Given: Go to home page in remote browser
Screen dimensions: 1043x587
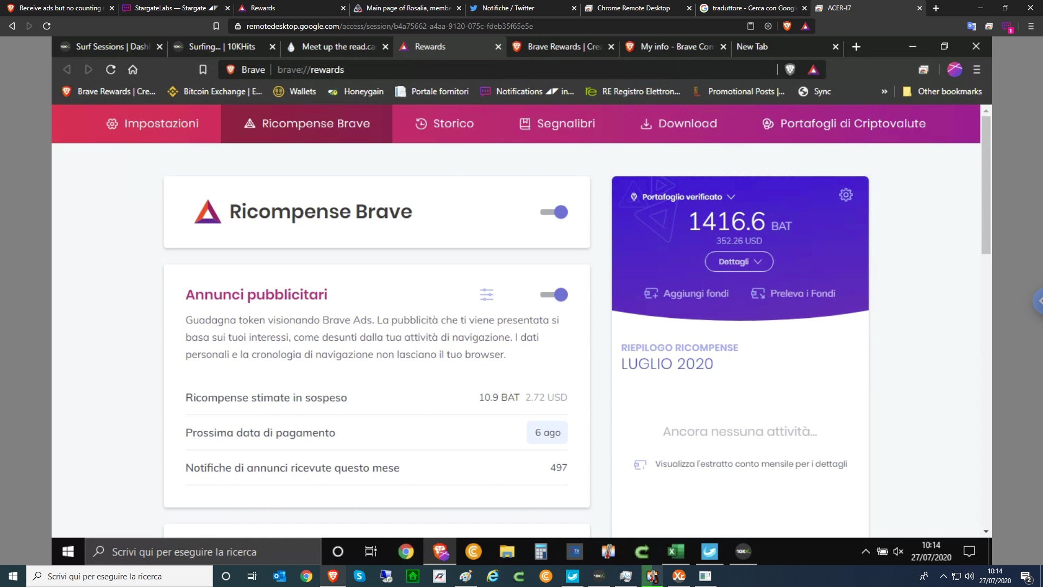Looking at the screenshot, I should coord(133,70).
